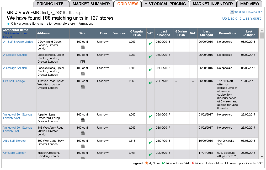Image resolution: width=266 pixels, height=170 pixels.
Task: View BWI Self Storage store information
Action: pyautogui.click(x=14, y=81)
